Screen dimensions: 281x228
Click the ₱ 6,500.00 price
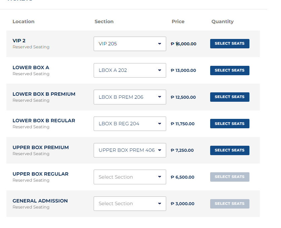(182, 177)
